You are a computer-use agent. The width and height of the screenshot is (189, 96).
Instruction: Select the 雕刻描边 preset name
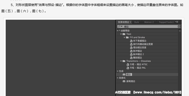tap(137, 58)
